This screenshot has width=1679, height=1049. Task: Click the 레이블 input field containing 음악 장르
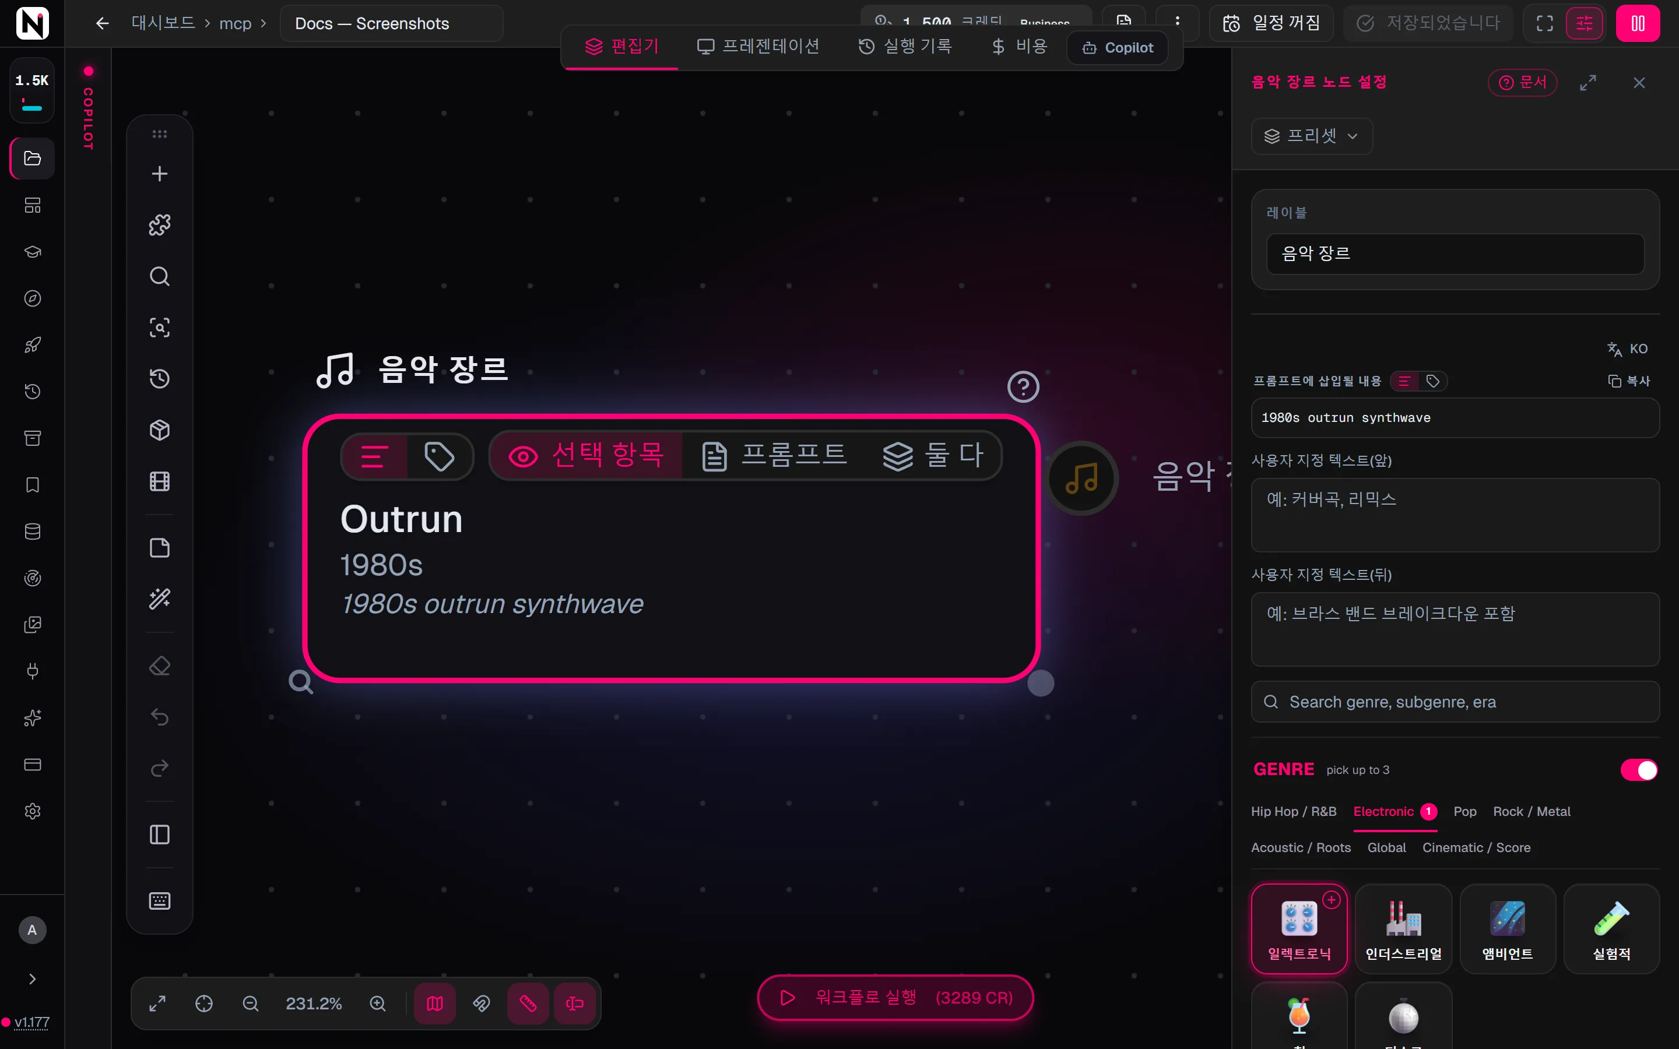click(1455, 254)
